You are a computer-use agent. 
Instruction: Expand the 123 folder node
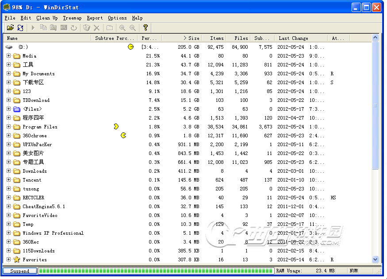[x=9, y=91]
